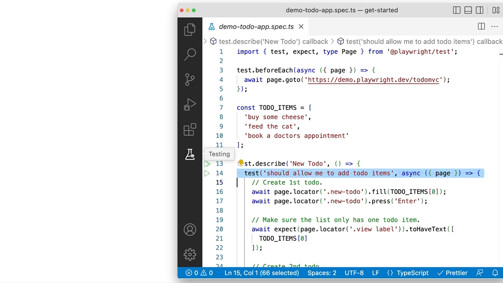Click 'buy some cheese' string on line 8
This screenshot has width=503, height=283.
[x=276, y=117]
